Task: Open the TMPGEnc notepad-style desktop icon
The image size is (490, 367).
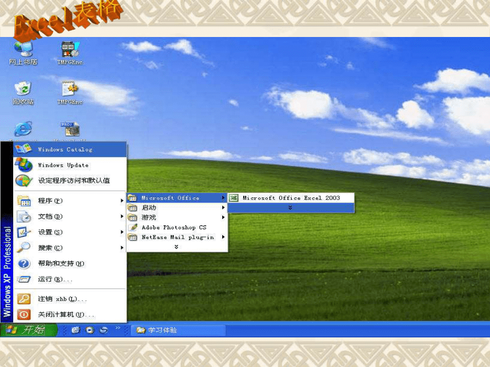Action: click(x=70, y=93)
